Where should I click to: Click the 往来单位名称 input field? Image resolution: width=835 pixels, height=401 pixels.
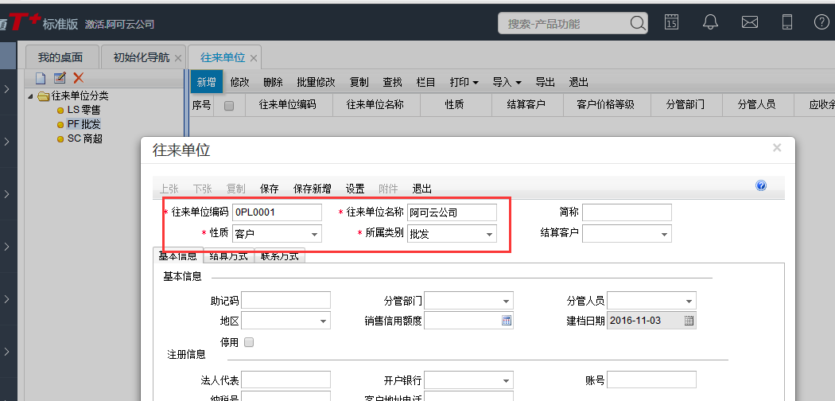[452, 212]
